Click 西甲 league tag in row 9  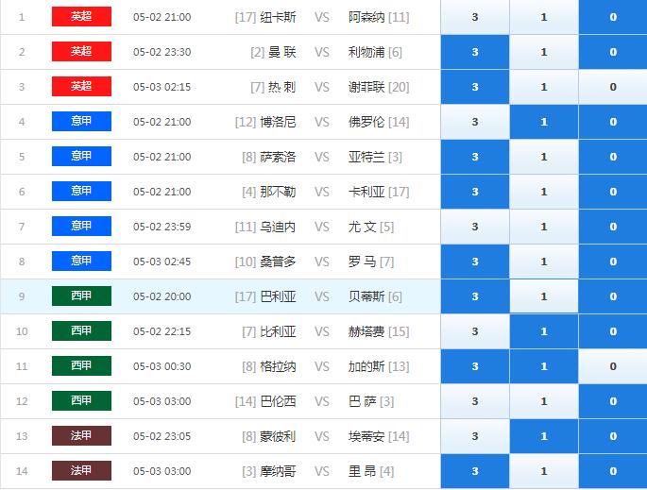coord(81,296)
